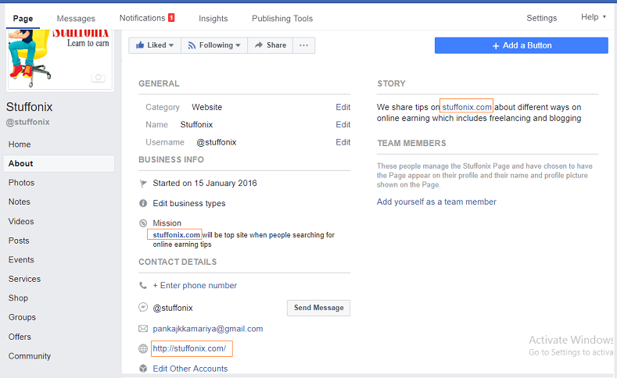
Task: Click the globe website icon
Action: click(143, 348)
